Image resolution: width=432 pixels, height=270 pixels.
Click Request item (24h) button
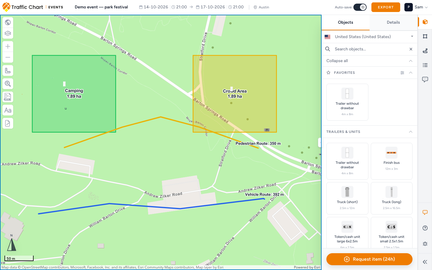[x=369, y=259]
